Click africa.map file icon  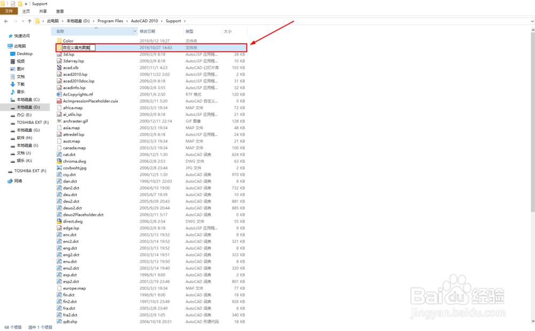point(59,108)
